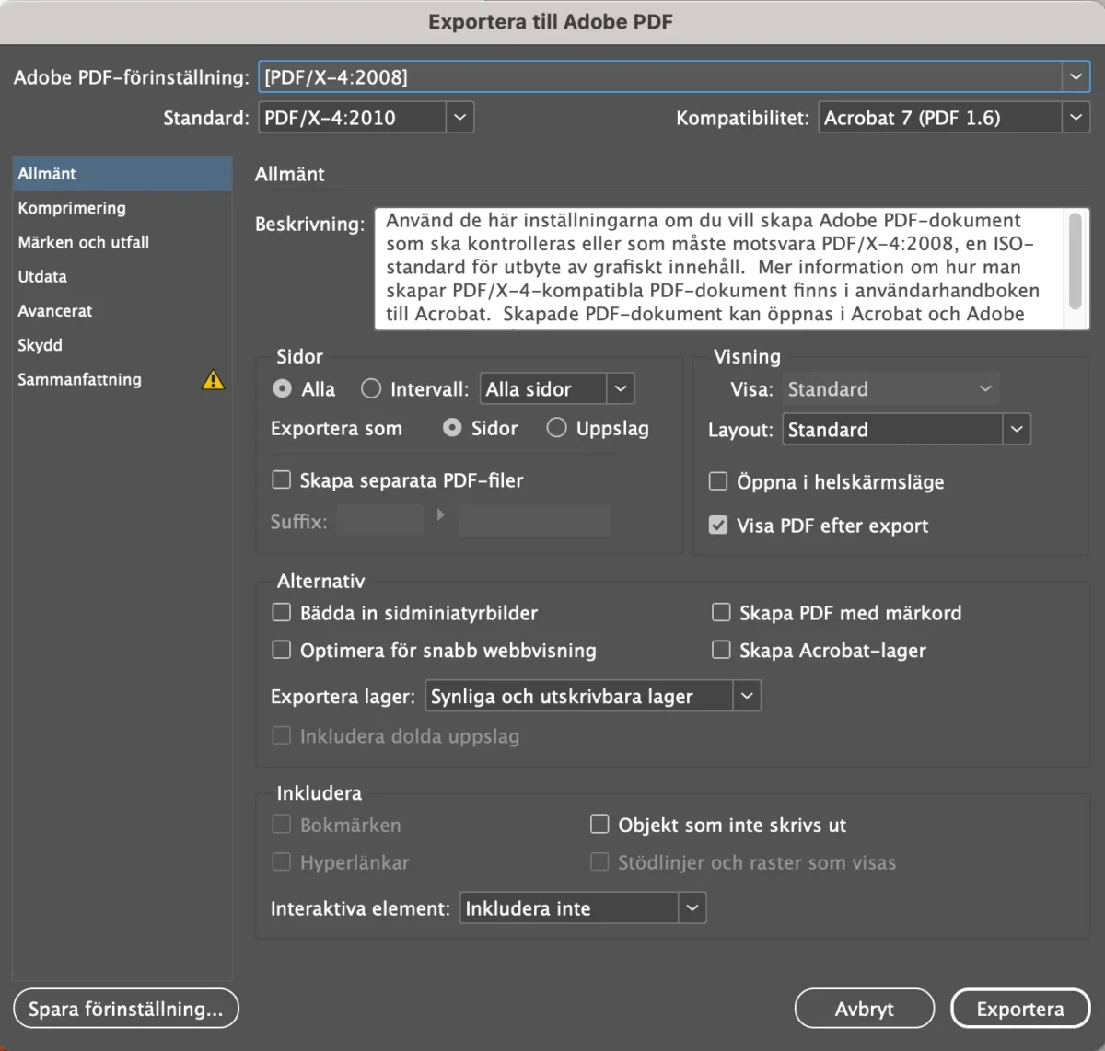
Task: Uncheck Visa PDF efter export
Action: click(x=718, y=525)
